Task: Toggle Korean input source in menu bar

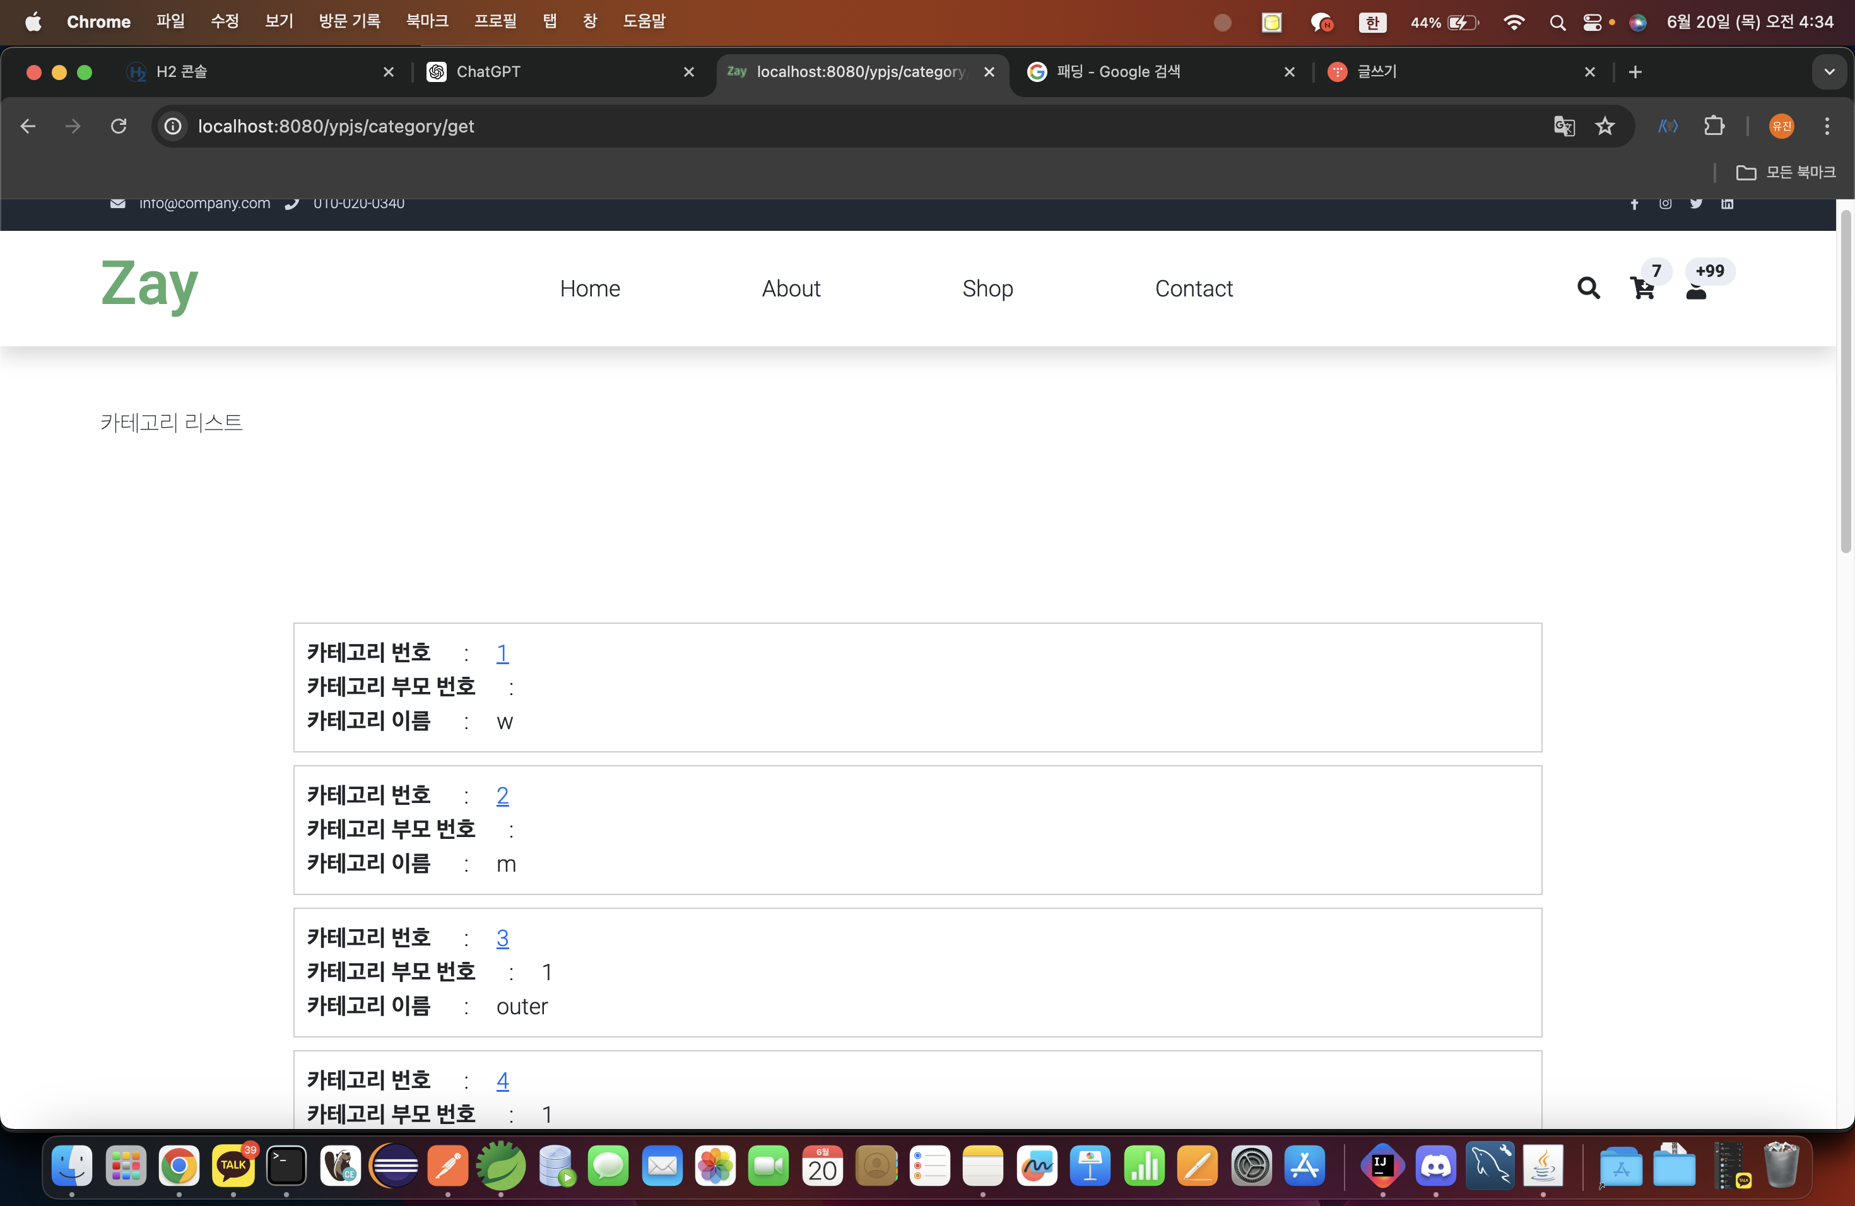Action: click(1372, 23)
